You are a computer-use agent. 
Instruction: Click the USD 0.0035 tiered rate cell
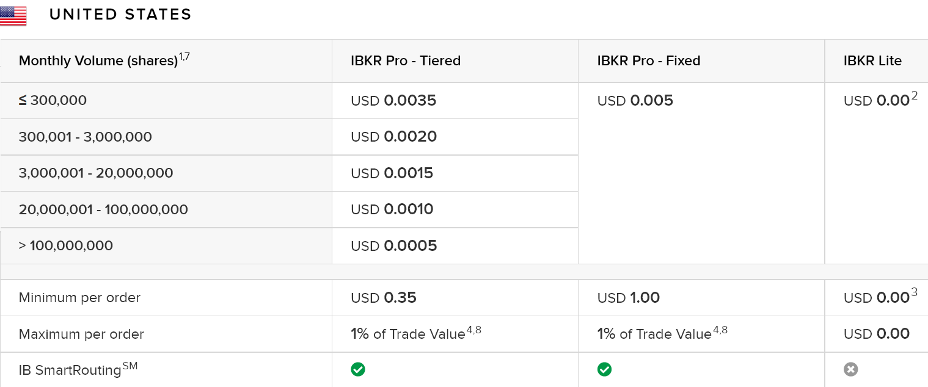point(393,100)
